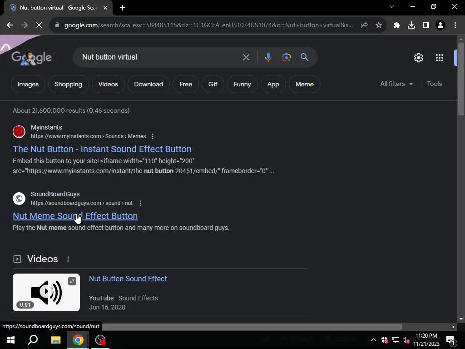Open the taskbar clock showing 11:20 PM
The image size is (465, 349).
(426, 340)
